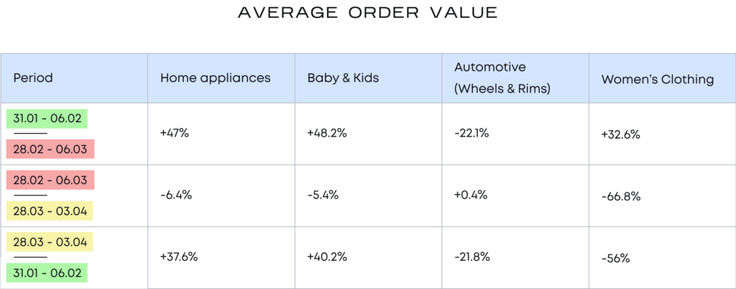736x289 pixels.
Task: Select the Period column header
Action: 33,78
